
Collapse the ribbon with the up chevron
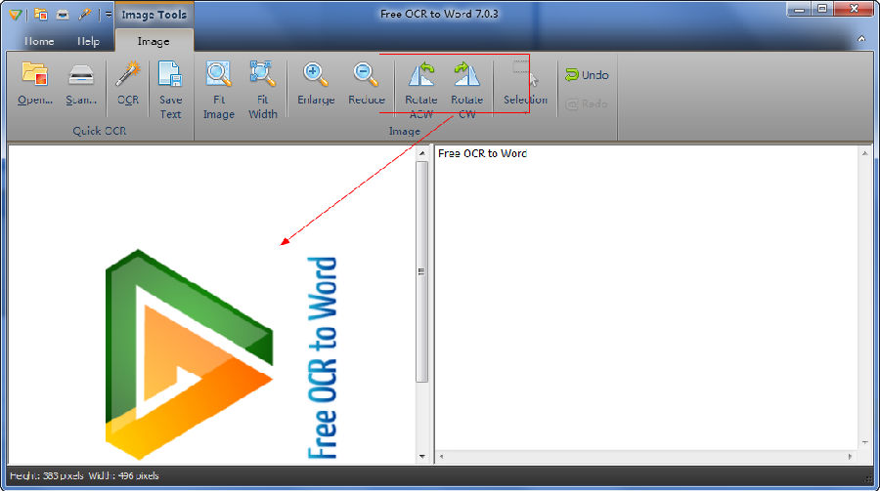click(861, 39)
